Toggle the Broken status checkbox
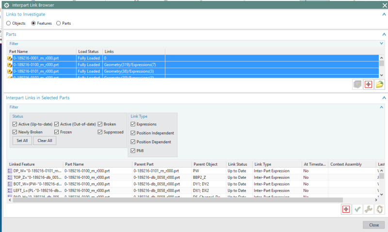Image resolution: width=388 pixels, height=232 pixels. tap(100, 124)
